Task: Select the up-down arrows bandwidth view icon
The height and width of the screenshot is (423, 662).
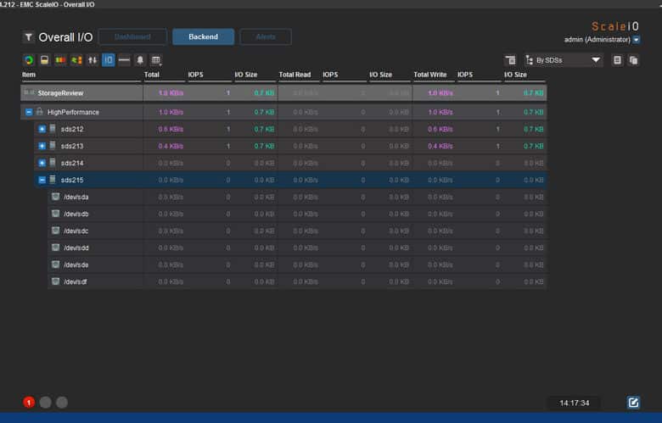Action: (93, 60)
